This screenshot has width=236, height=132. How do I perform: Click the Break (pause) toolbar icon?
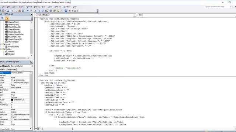point(39,11)
